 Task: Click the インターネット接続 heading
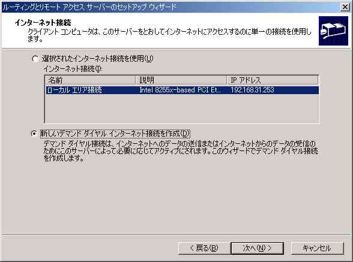click(43, 23)
